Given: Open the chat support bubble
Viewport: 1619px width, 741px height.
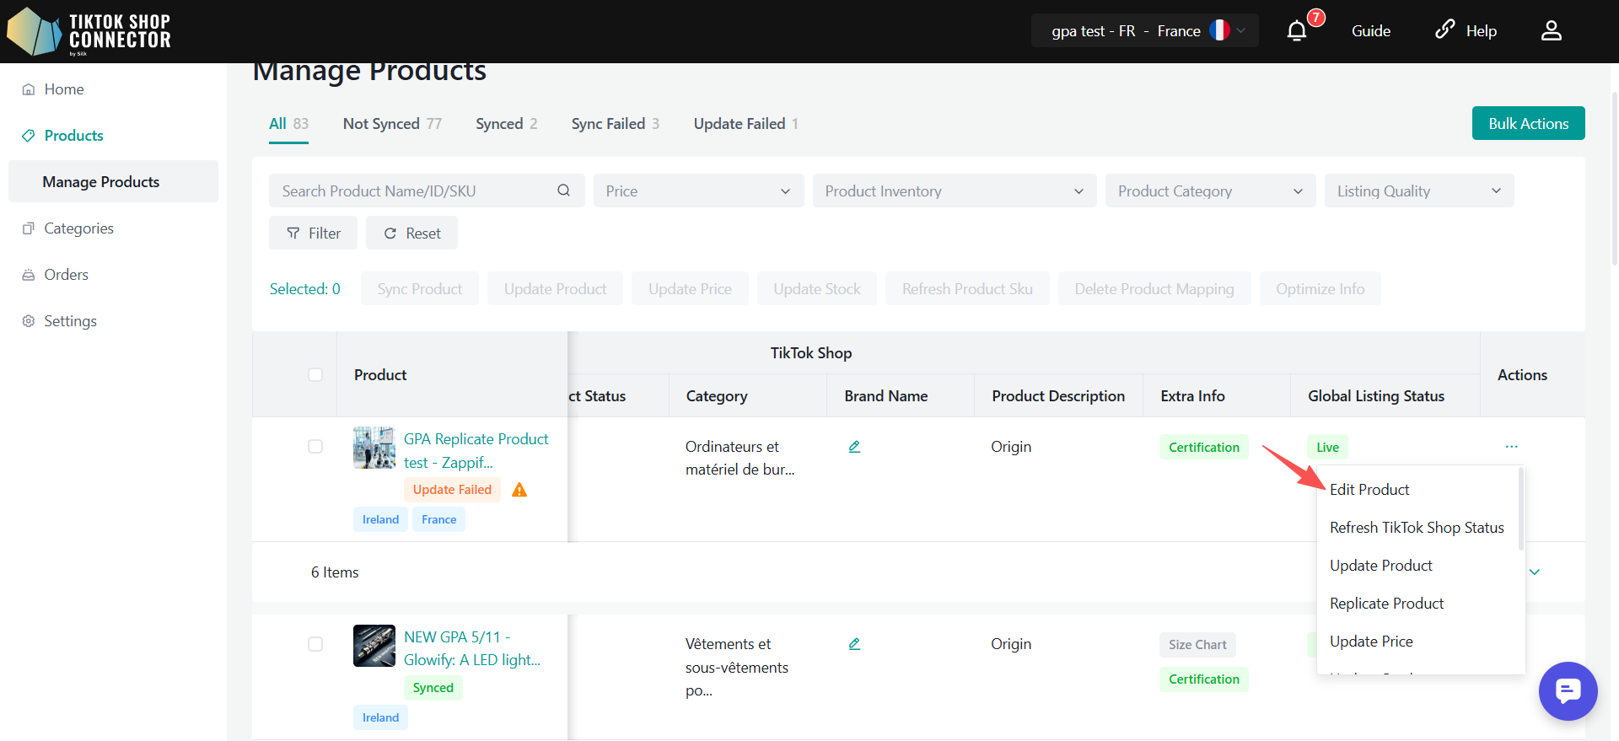Looking at the screenshot, I should pyautogui.click(x=1568, y=691).
